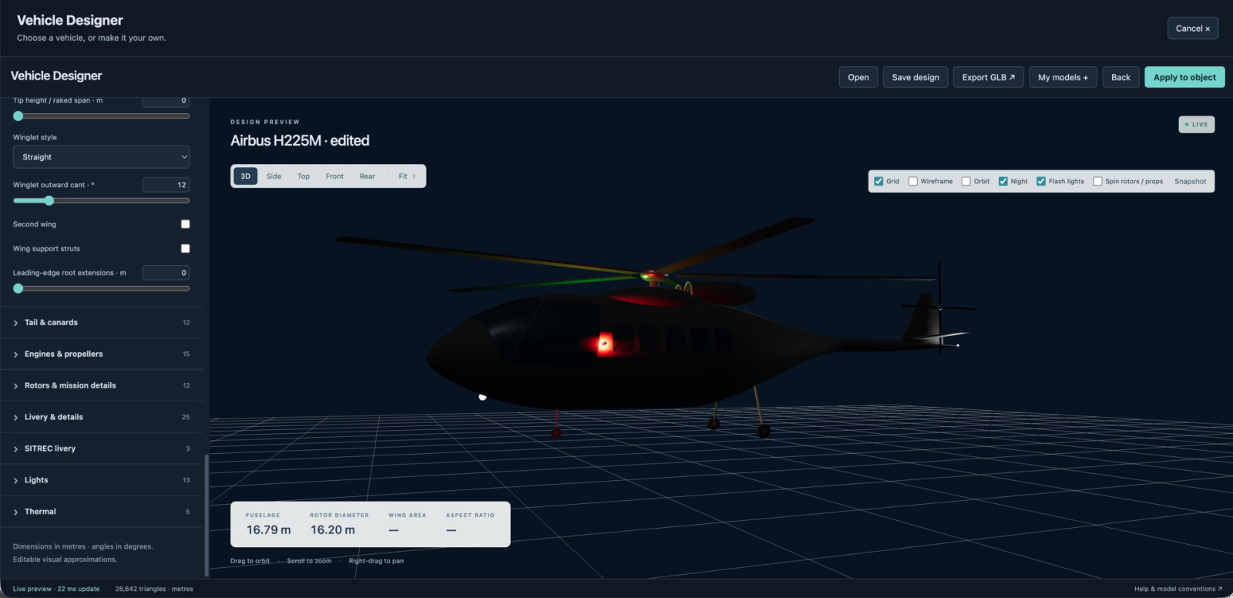The image size is (1233, 598).
Task: Click the Apply to object button
Action: (x=1184, y=77)
